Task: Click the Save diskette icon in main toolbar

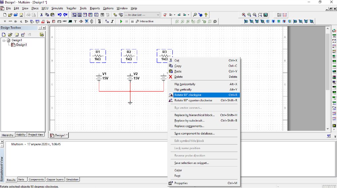Action: point(21,15)
